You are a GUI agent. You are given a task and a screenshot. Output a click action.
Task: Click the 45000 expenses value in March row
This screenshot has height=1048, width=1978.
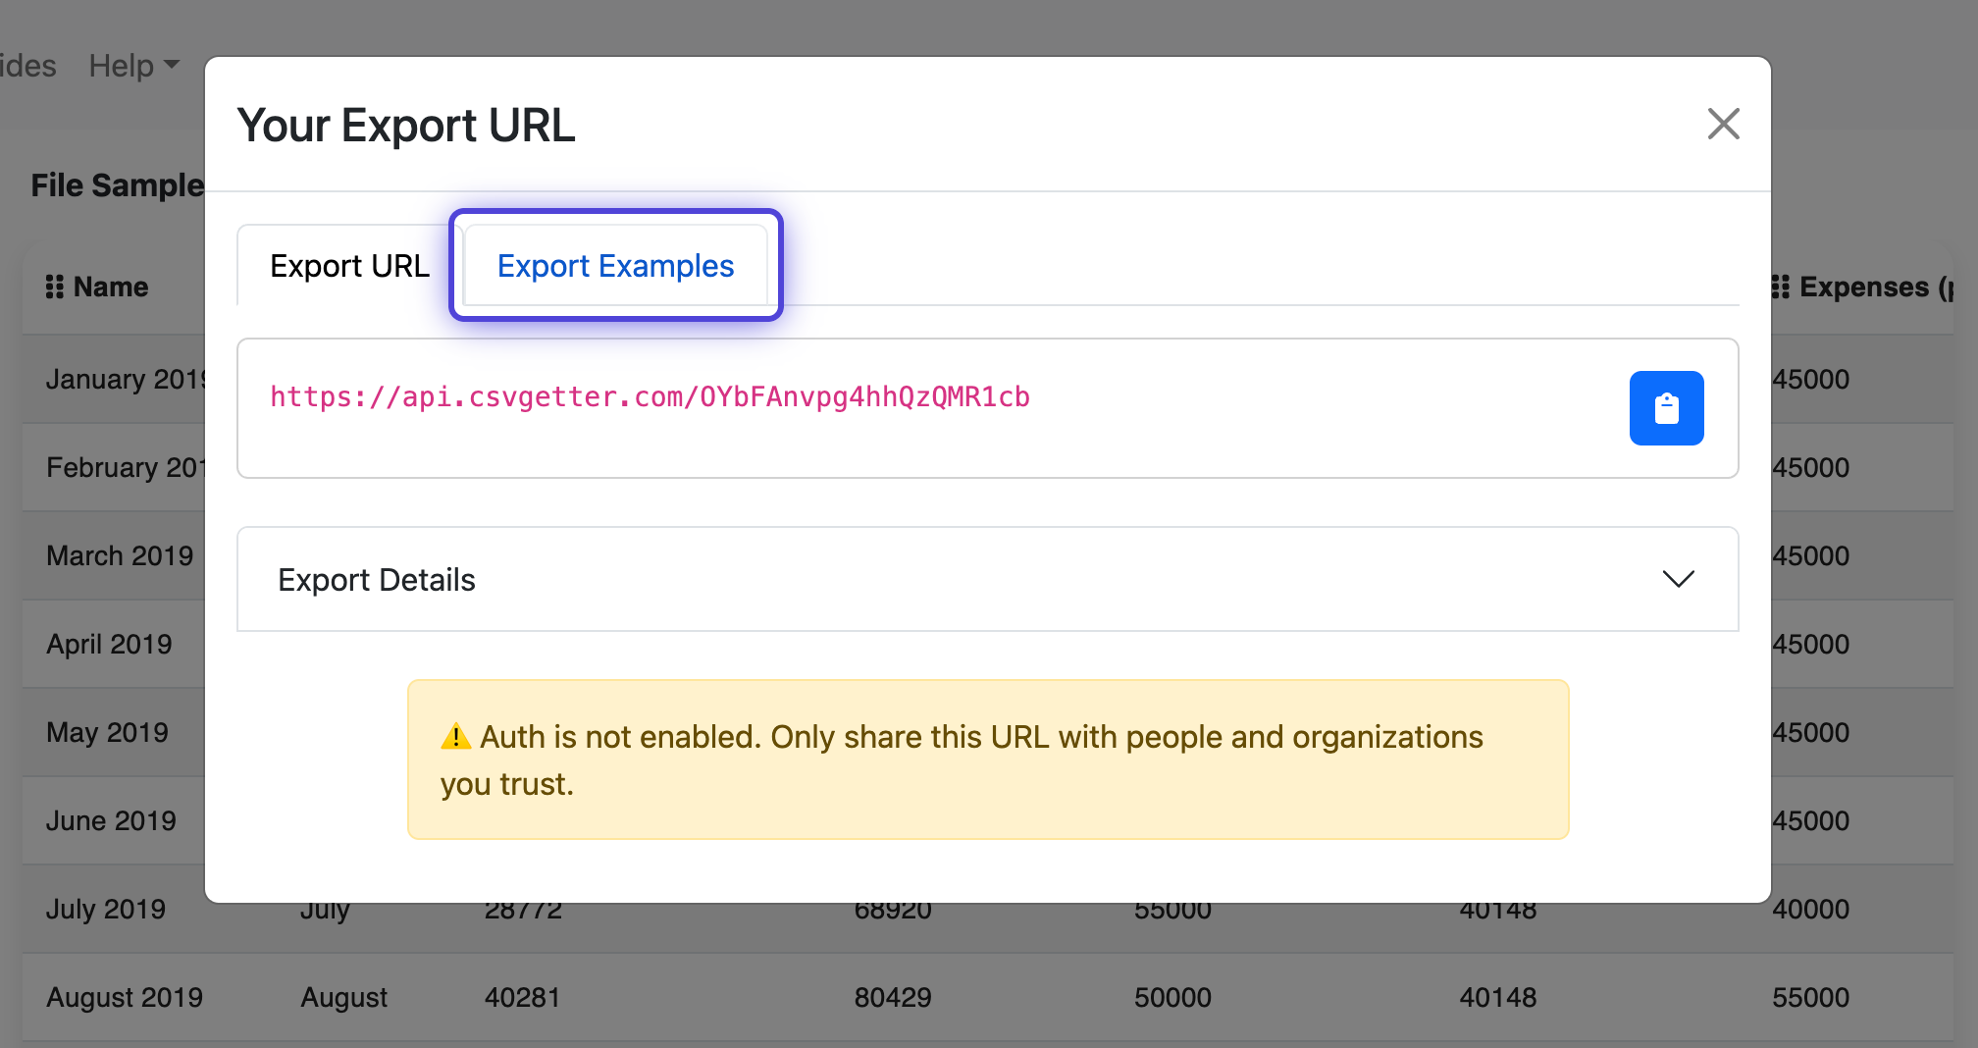pos(1810,555)
